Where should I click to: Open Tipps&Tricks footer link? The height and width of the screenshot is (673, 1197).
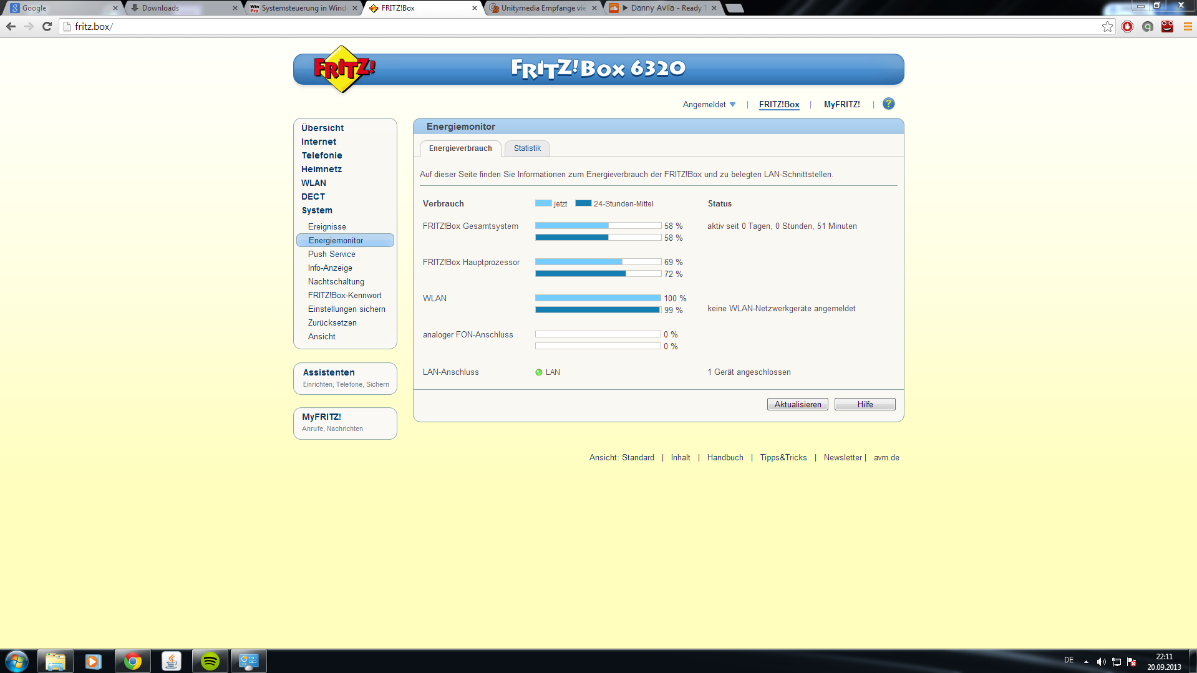coord(783,458)
